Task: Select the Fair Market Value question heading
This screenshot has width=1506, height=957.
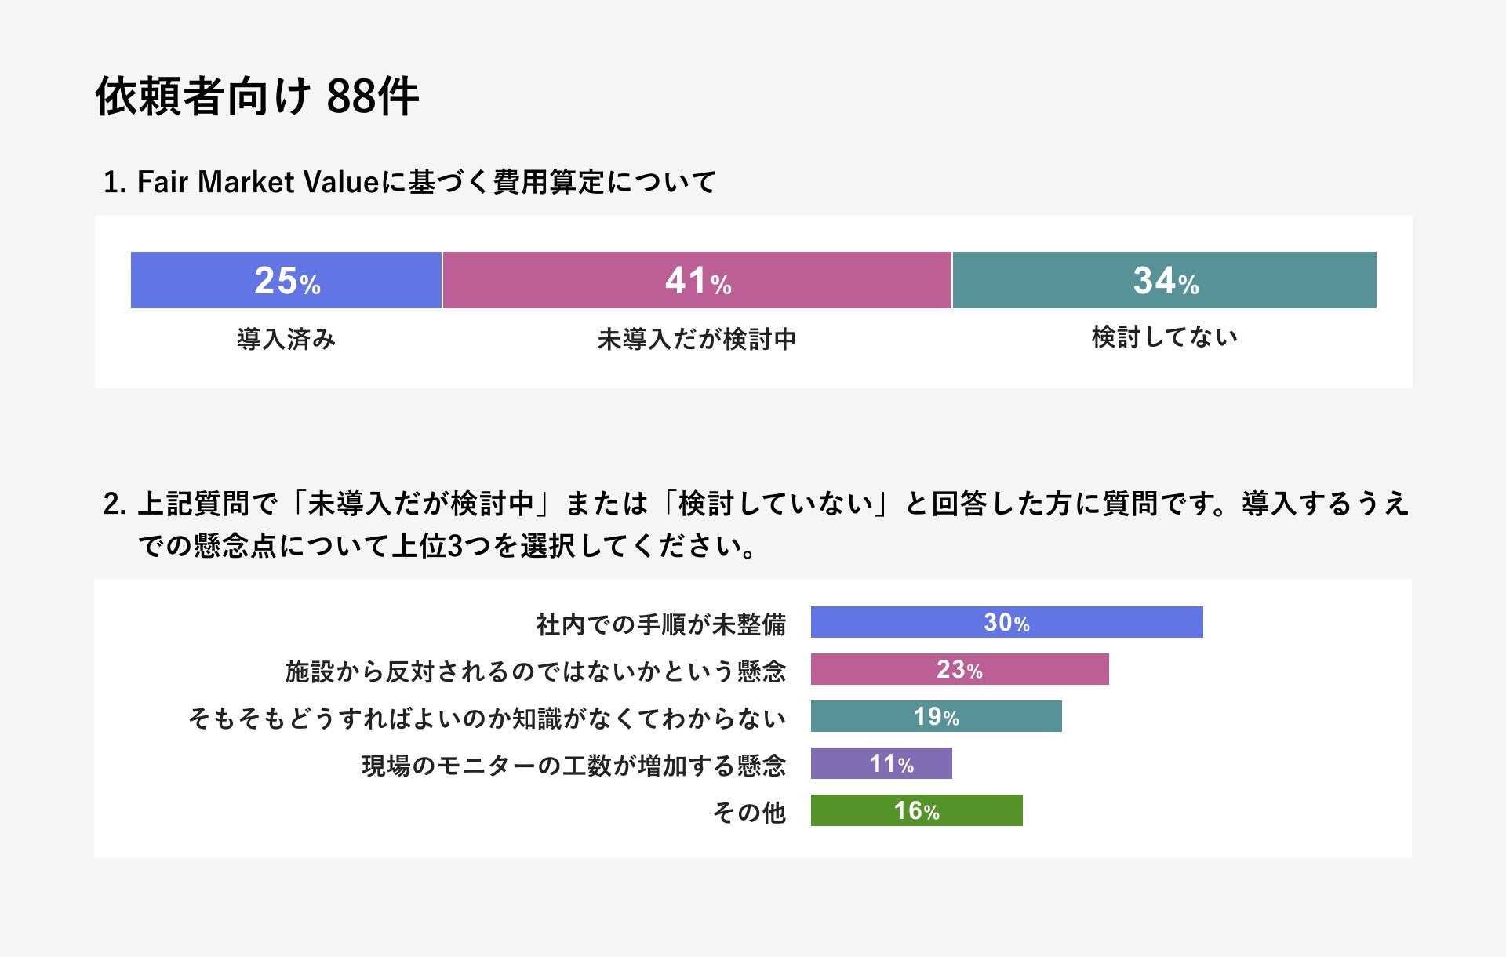Action: tap(409, 182)
